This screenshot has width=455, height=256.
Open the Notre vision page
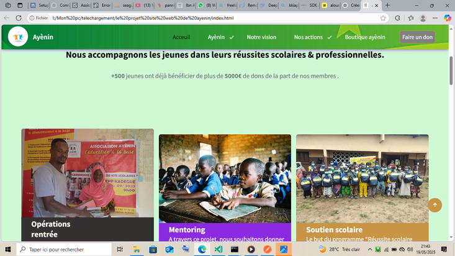point(261,37)
